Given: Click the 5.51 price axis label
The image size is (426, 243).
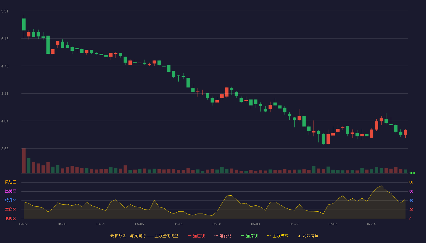Looking at the screenshot, I should point(5,11).
